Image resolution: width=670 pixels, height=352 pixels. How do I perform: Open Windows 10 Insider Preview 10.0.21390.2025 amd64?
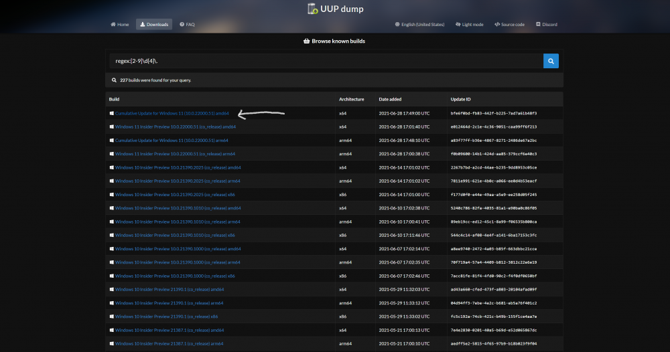pos(178,168)
